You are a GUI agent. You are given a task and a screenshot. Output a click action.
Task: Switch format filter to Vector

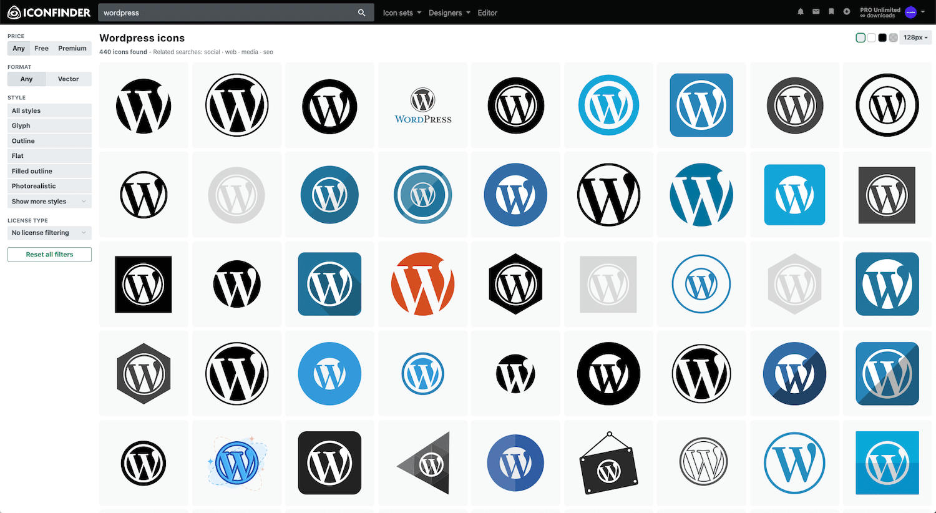pos(69,79)
